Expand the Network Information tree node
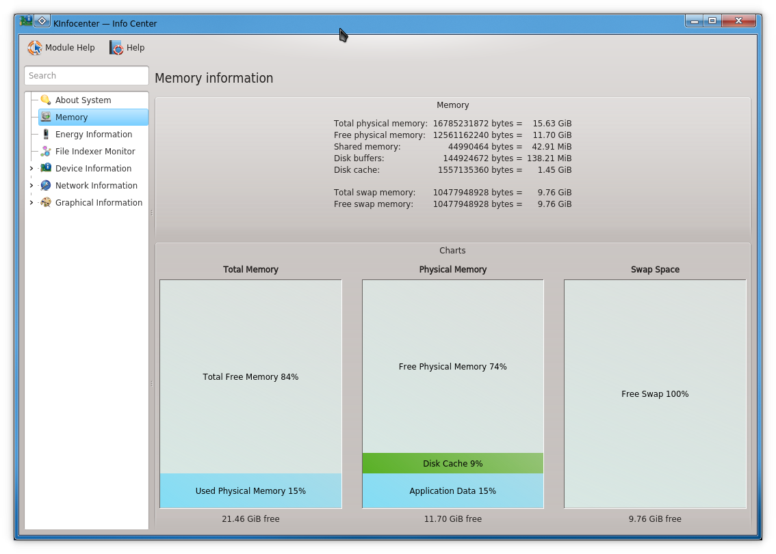 click(x=31, y=185)
